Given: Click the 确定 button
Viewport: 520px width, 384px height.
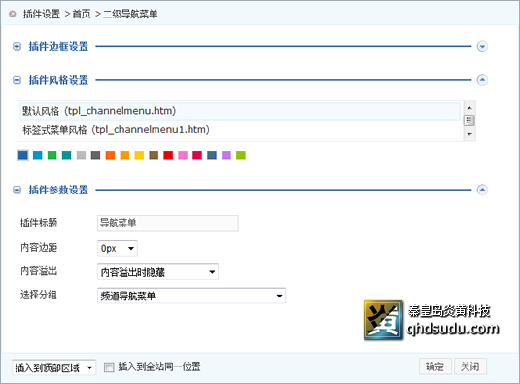Looking at the screenshot, I should pyautogui.click(x=435, y=367).
